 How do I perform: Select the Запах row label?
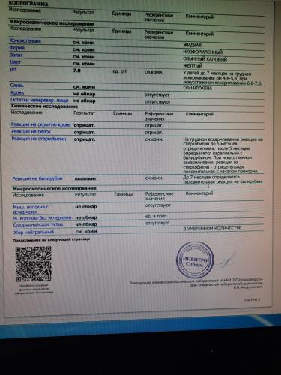click(16, 55)
